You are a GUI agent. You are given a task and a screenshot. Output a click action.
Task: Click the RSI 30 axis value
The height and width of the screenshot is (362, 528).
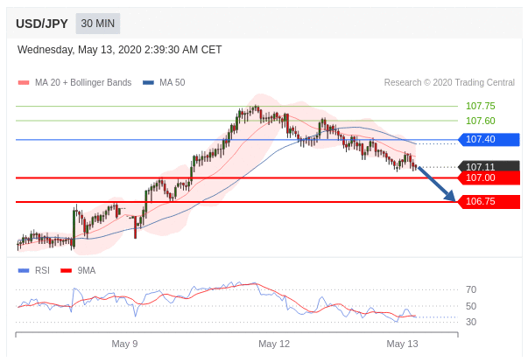[471, 322]
